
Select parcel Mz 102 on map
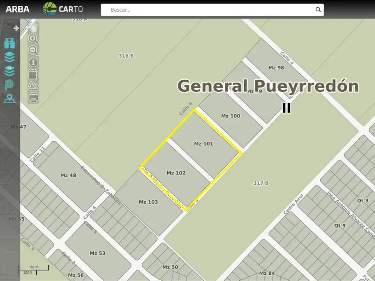click(x=176, y=173)
